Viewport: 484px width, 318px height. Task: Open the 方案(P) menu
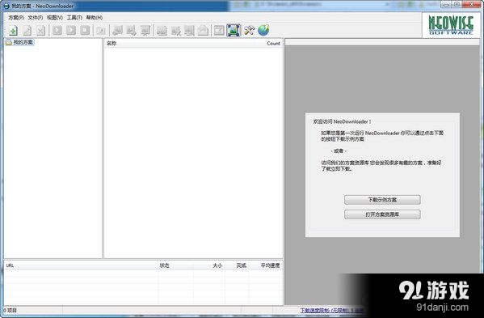click(x=16, y=18)
